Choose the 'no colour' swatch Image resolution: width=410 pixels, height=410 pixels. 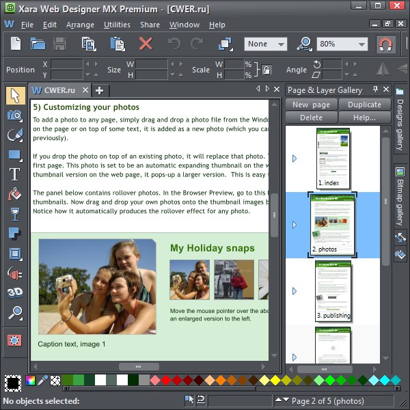[x=55, y=381]
